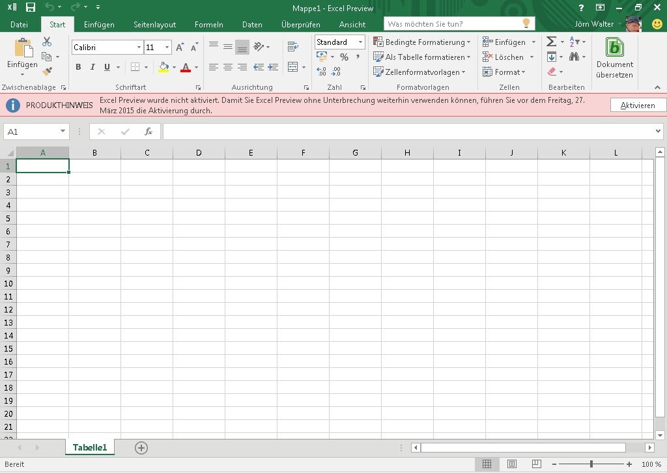The height and width of the screenshot is (474, 667).
Task: Click the Save icon in quick access toolbar
Action: tap(30, 8)
